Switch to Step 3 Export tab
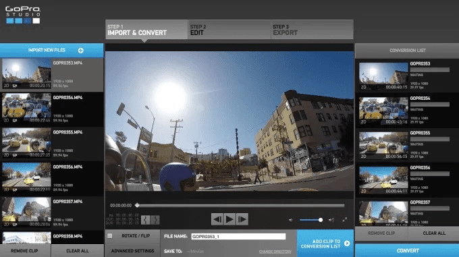This screenshot has height=257, width=459. (x=312, y=30)
